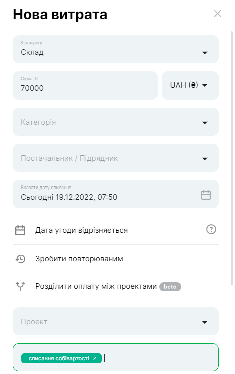Click the dialog vertical scrollbar
Image resolution: width=235 pixels, height=374 pixels.
[x=232, y=157]
